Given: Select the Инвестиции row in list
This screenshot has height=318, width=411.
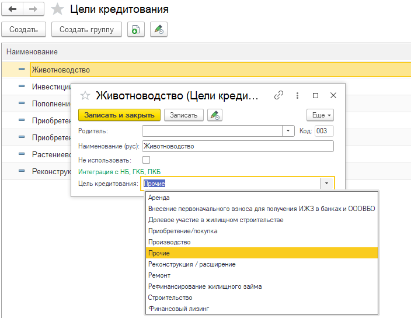Looking at the screenshot, I should click(36, 87).
